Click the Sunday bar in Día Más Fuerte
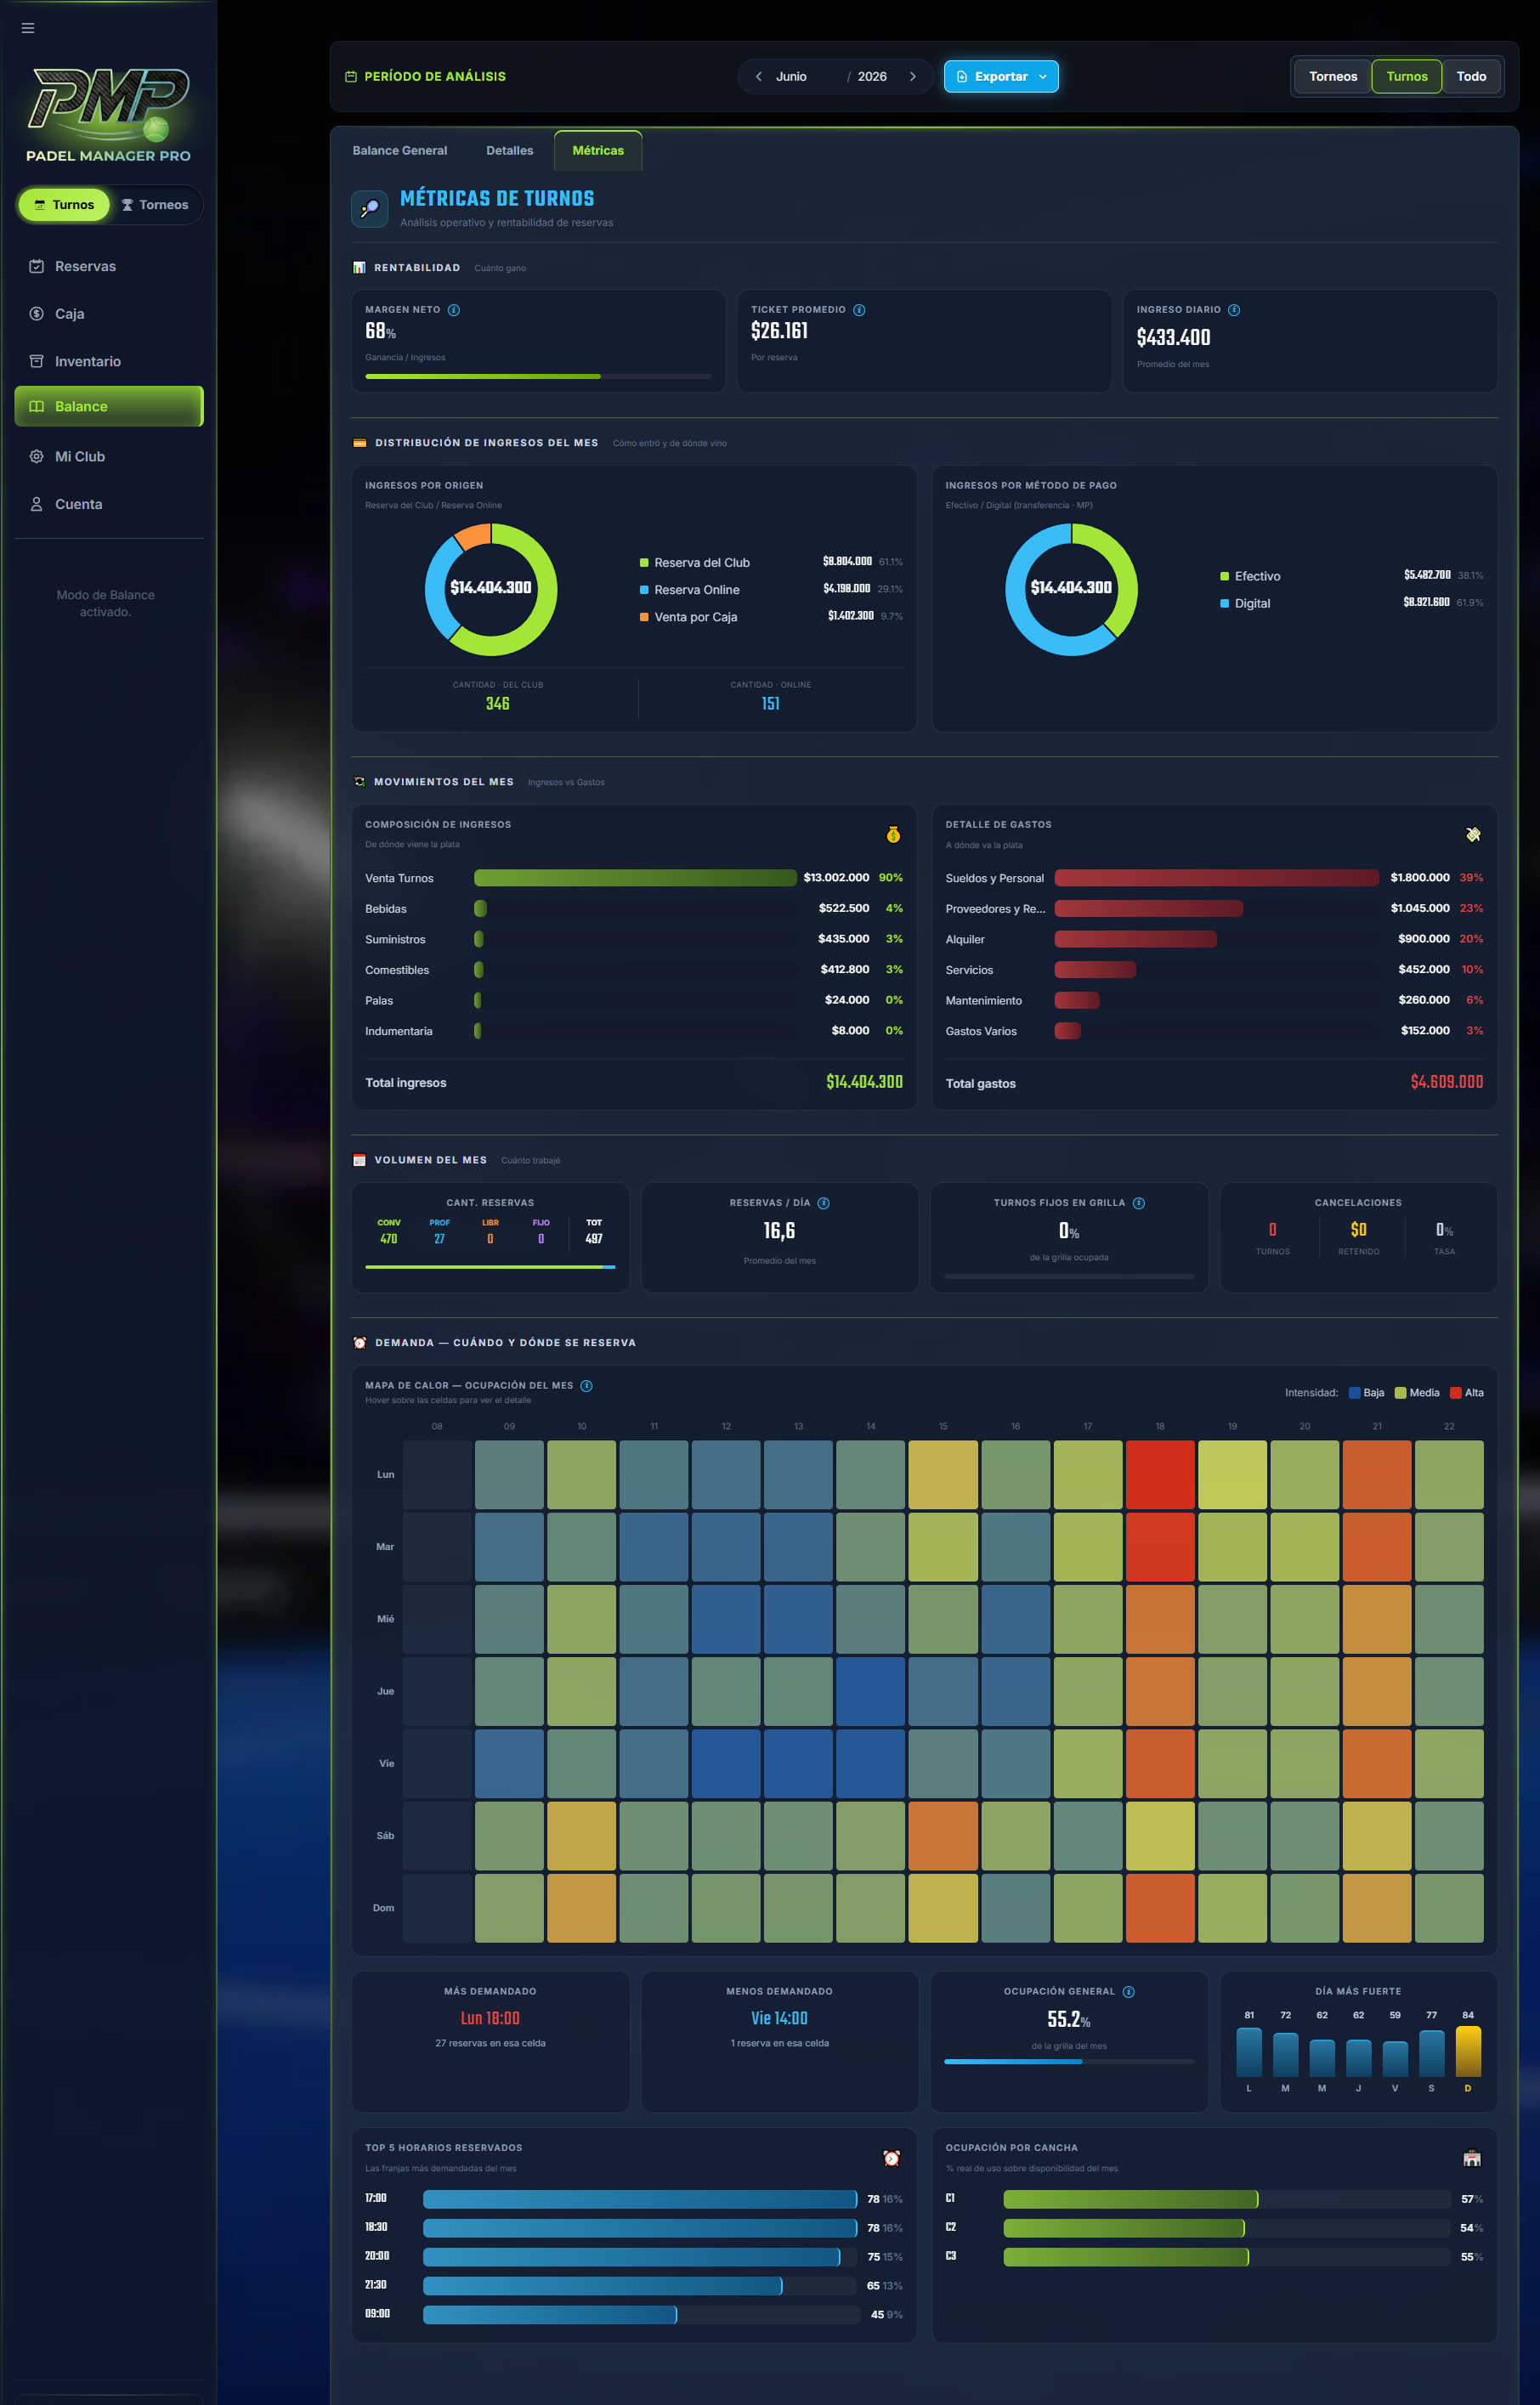This screenshot has width=1540, height=2405. (x=1468, y=2051)
